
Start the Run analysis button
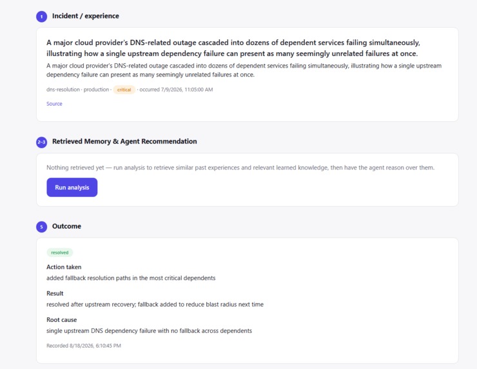72,187
